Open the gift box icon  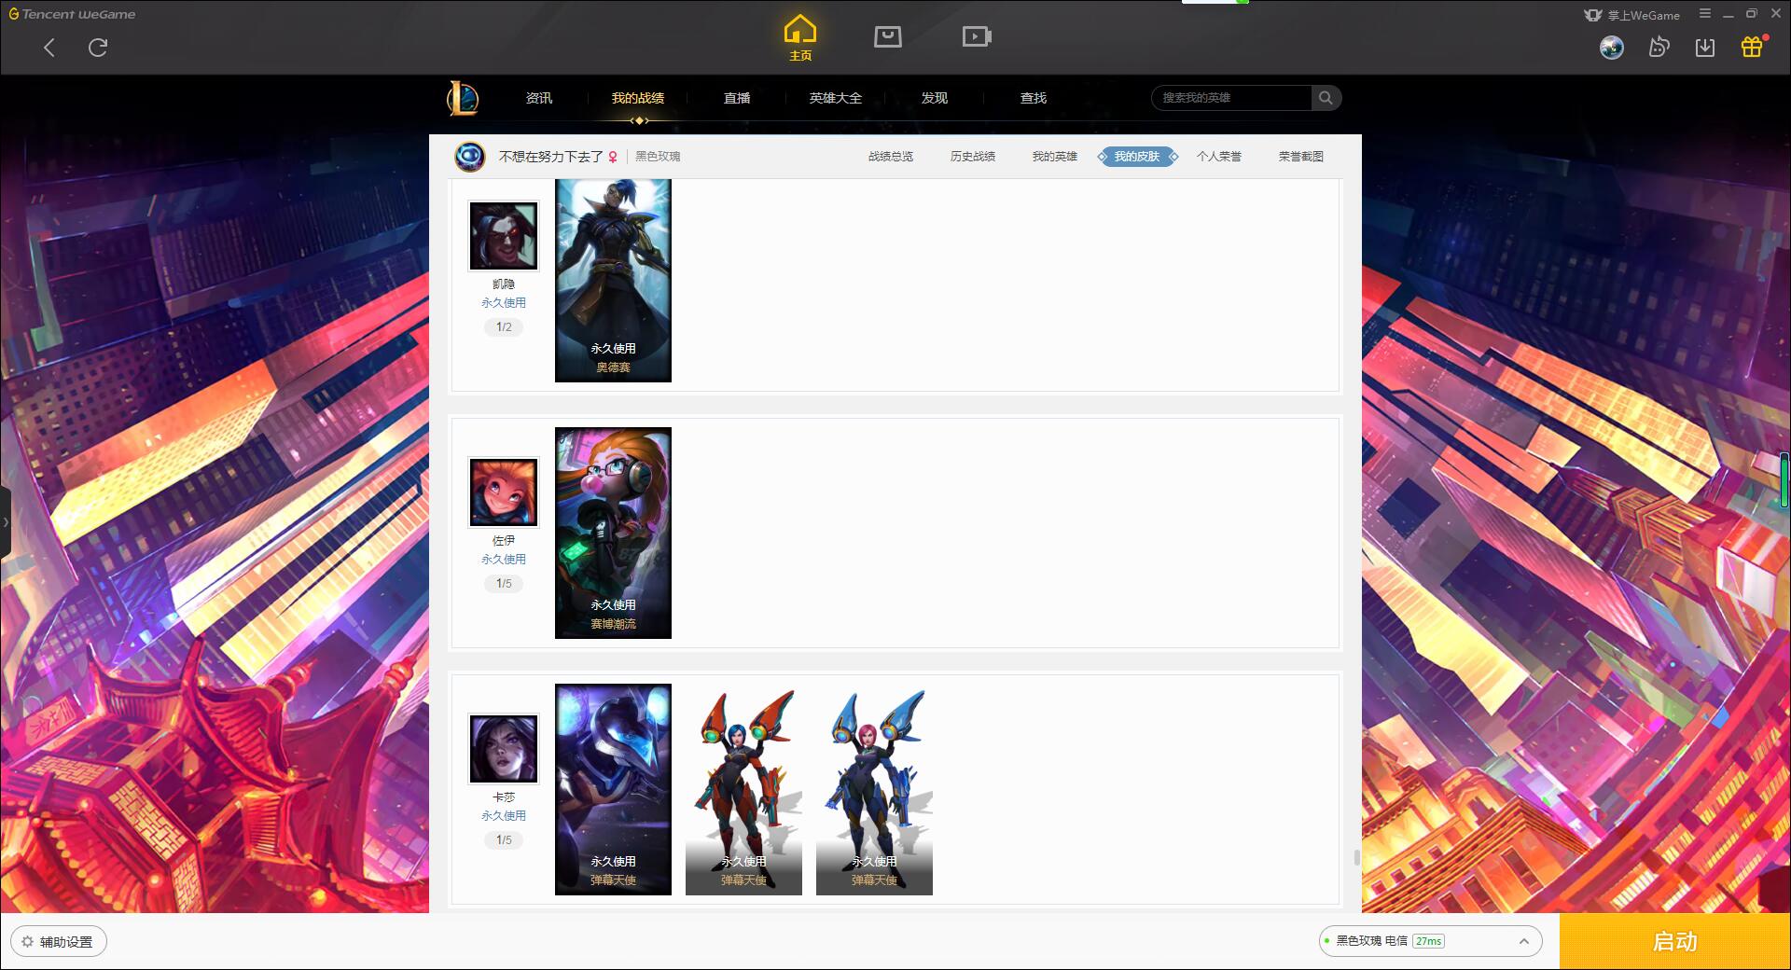tap(1753, 47)
